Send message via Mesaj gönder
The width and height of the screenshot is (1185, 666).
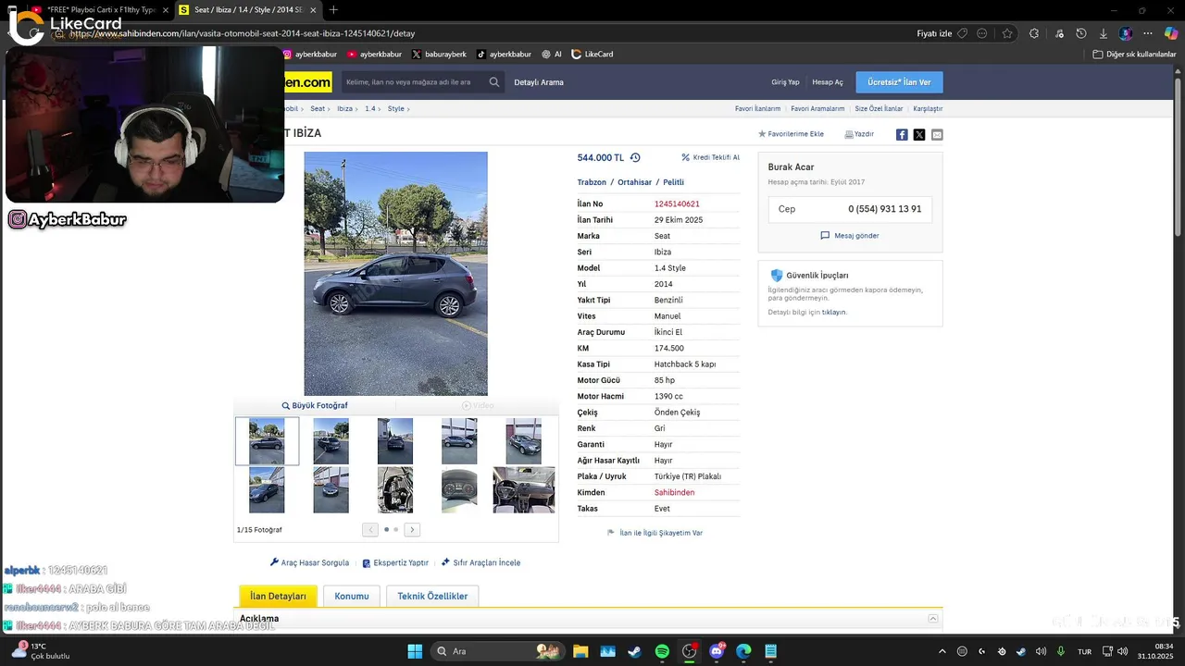pyautogui.click(x=850, y=236)
